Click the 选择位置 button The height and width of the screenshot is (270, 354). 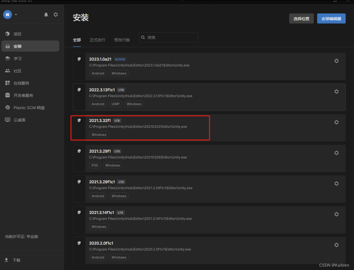click(x=301, y=18)
